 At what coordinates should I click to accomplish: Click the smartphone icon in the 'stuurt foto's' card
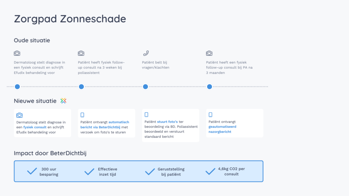coord(147,115)
